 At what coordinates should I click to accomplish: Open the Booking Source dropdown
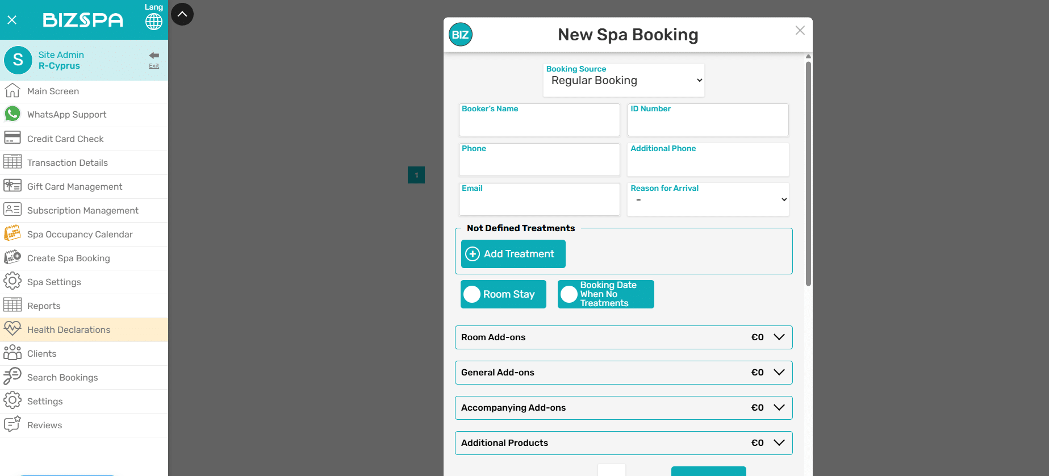click(624, 81)
